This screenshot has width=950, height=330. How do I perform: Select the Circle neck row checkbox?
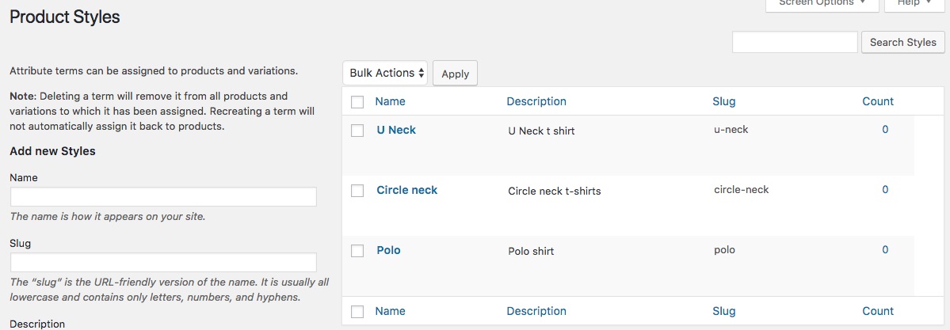(x=357, y=191)
